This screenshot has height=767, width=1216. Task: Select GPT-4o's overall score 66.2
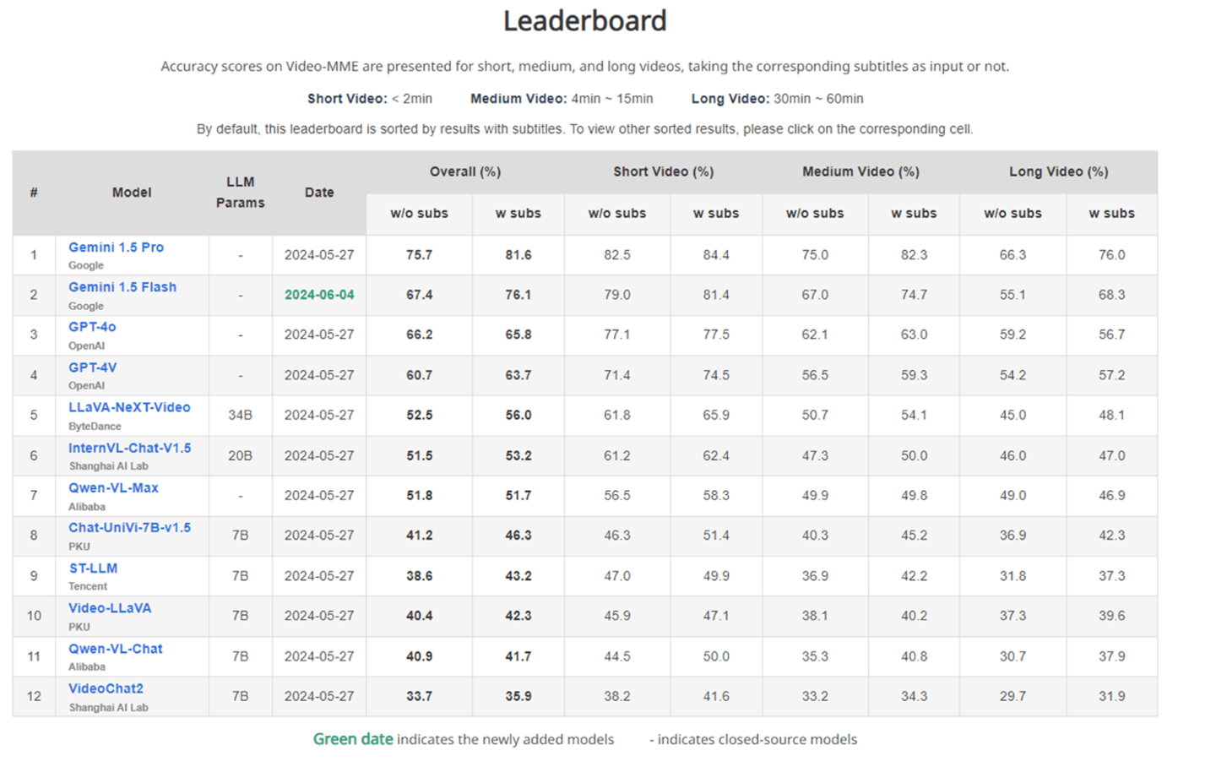[419, 335]
